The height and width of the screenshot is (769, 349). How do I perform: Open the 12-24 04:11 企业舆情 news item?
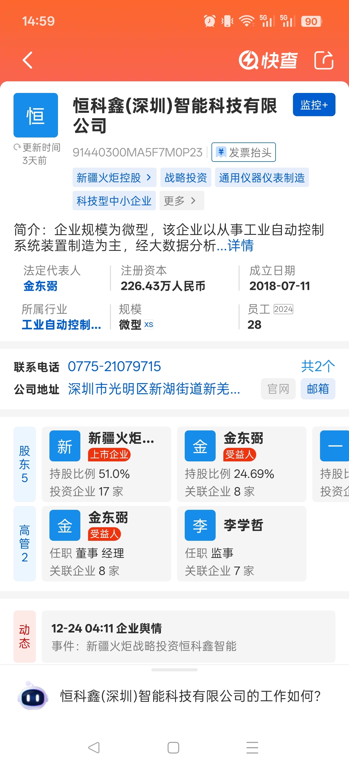tap(189, 636)
